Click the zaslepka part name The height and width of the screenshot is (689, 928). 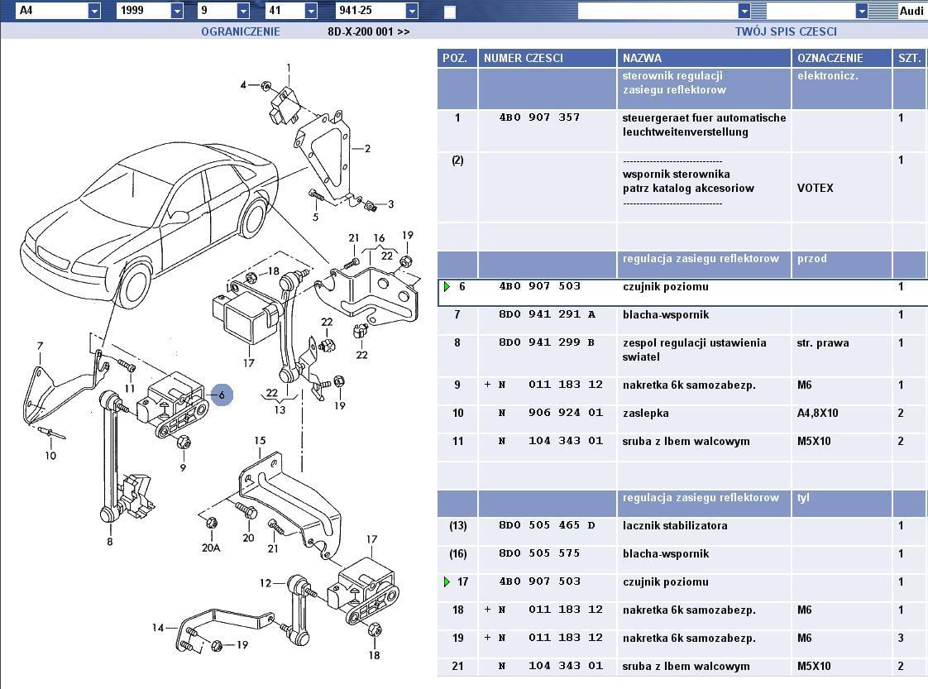(646, 414)
